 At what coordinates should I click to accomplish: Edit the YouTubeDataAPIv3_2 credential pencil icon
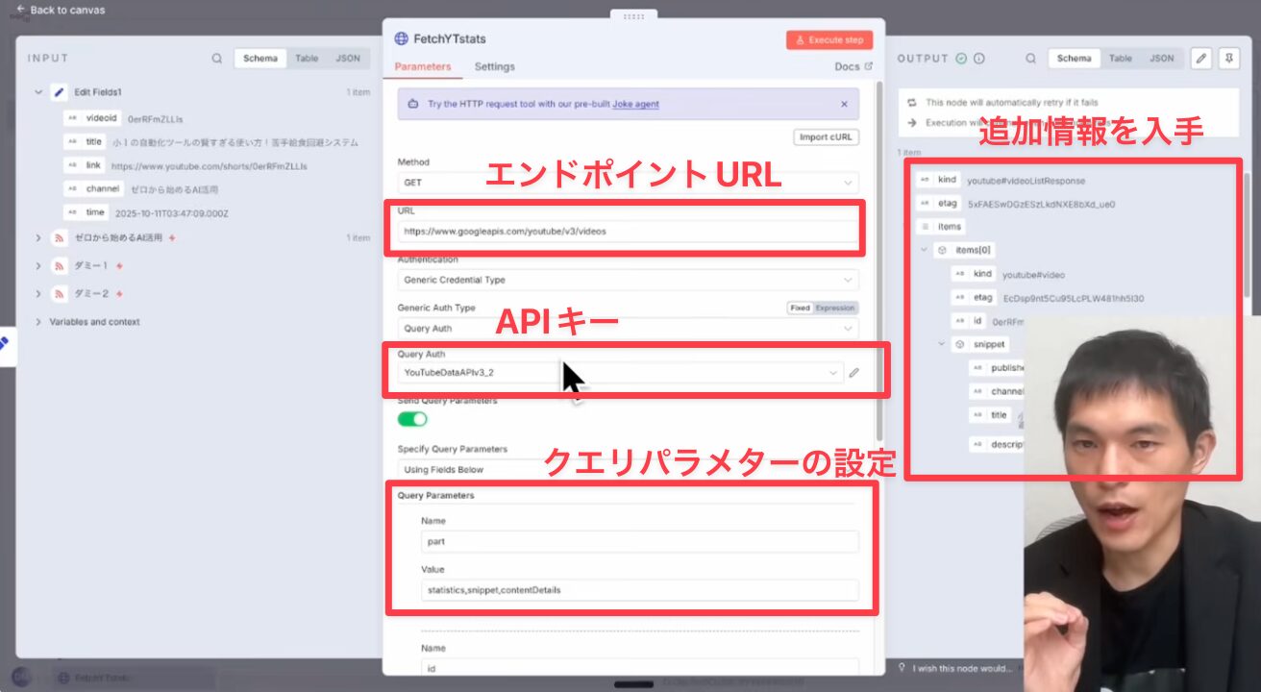pyautogui.click(x=853, y=373)
